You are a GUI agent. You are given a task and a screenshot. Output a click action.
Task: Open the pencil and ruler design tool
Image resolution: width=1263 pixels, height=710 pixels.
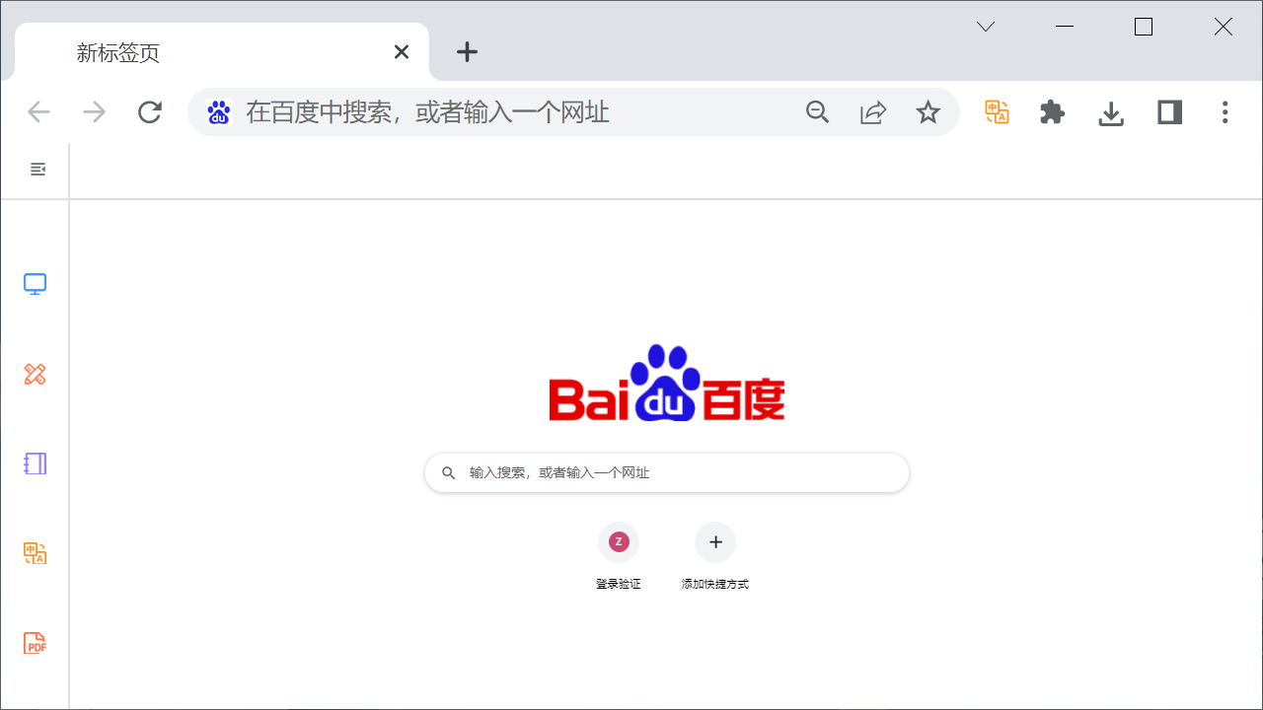tap(35, 374)
